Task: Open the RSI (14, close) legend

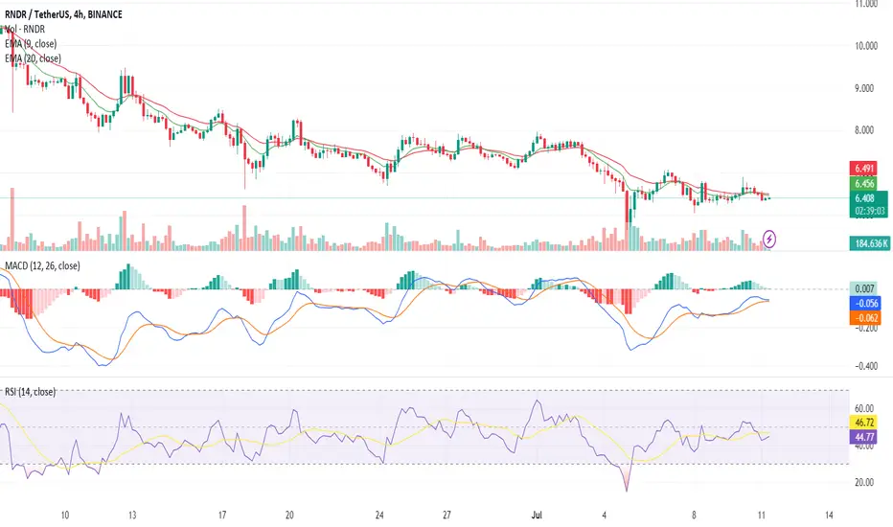Action: coord(31,392)
